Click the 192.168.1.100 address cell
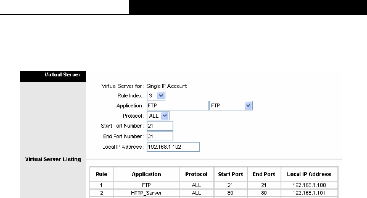This screenshot has width=367, height=198. 309,185
